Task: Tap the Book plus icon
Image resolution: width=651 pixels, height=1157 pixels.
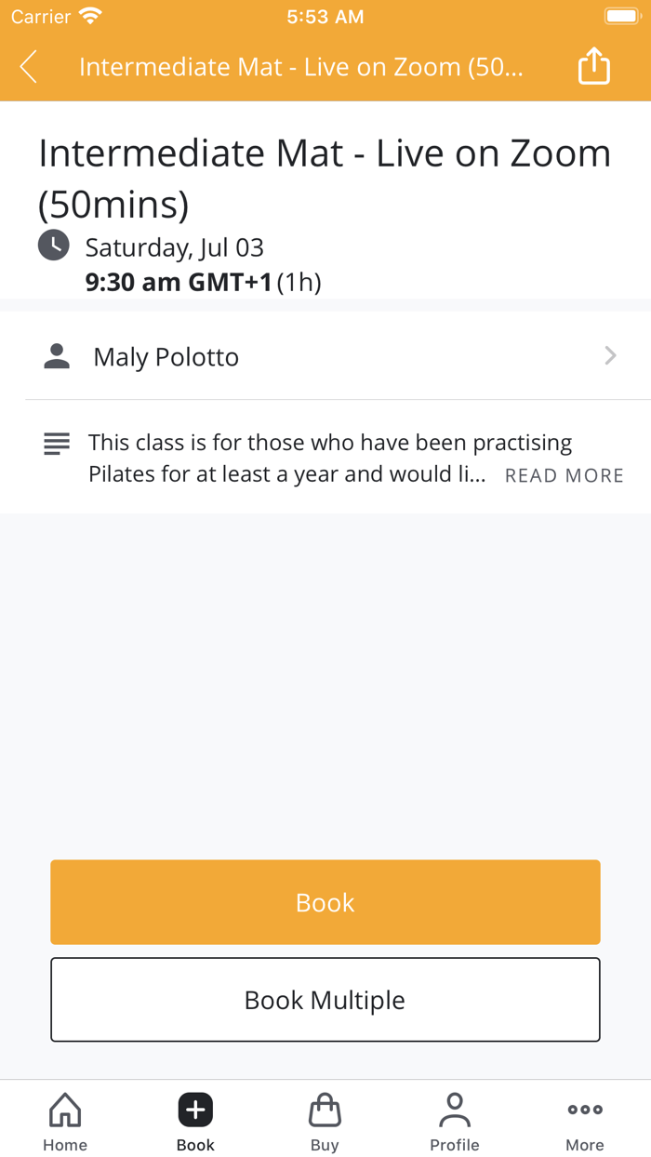Action: click(x=194, y=1109)
